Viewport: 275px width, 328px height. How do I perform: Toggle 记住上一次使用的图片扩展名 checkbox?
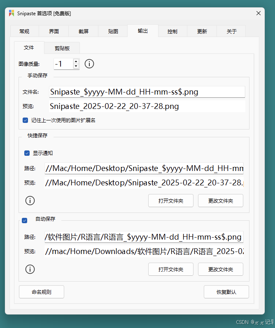(x=26, y=120)
